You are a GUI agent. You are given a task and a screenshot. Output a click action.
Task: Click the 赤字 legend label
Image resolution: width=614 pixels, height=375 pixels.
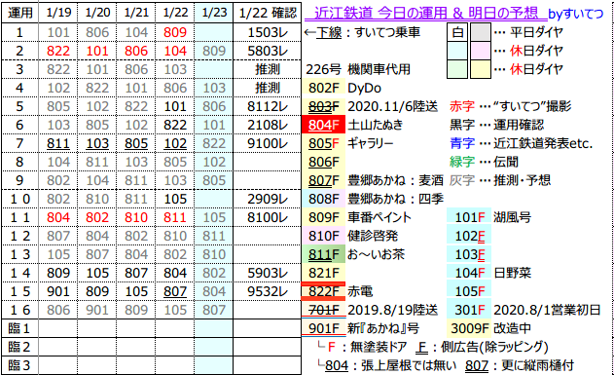click(462, 106)
